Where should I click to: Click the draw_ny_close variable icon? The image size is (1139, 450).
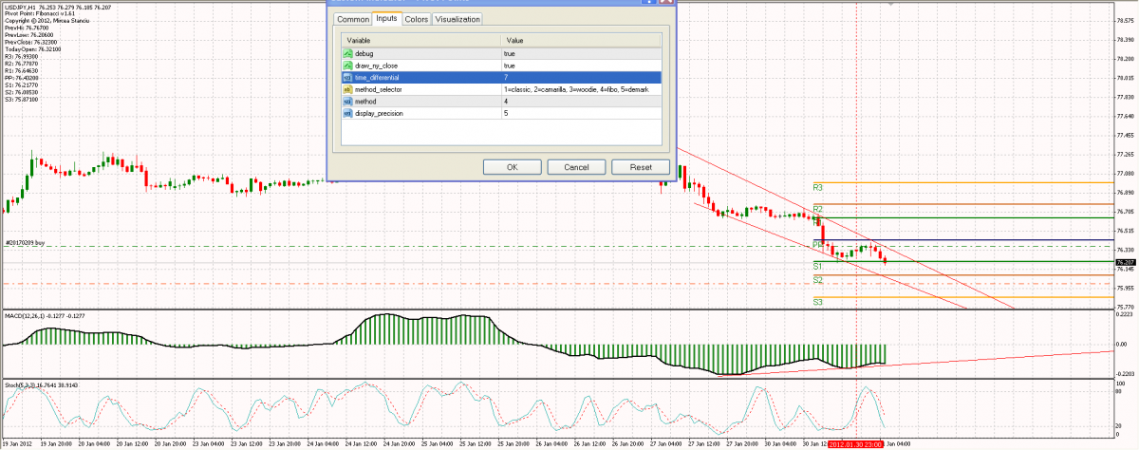click(347, 66)
